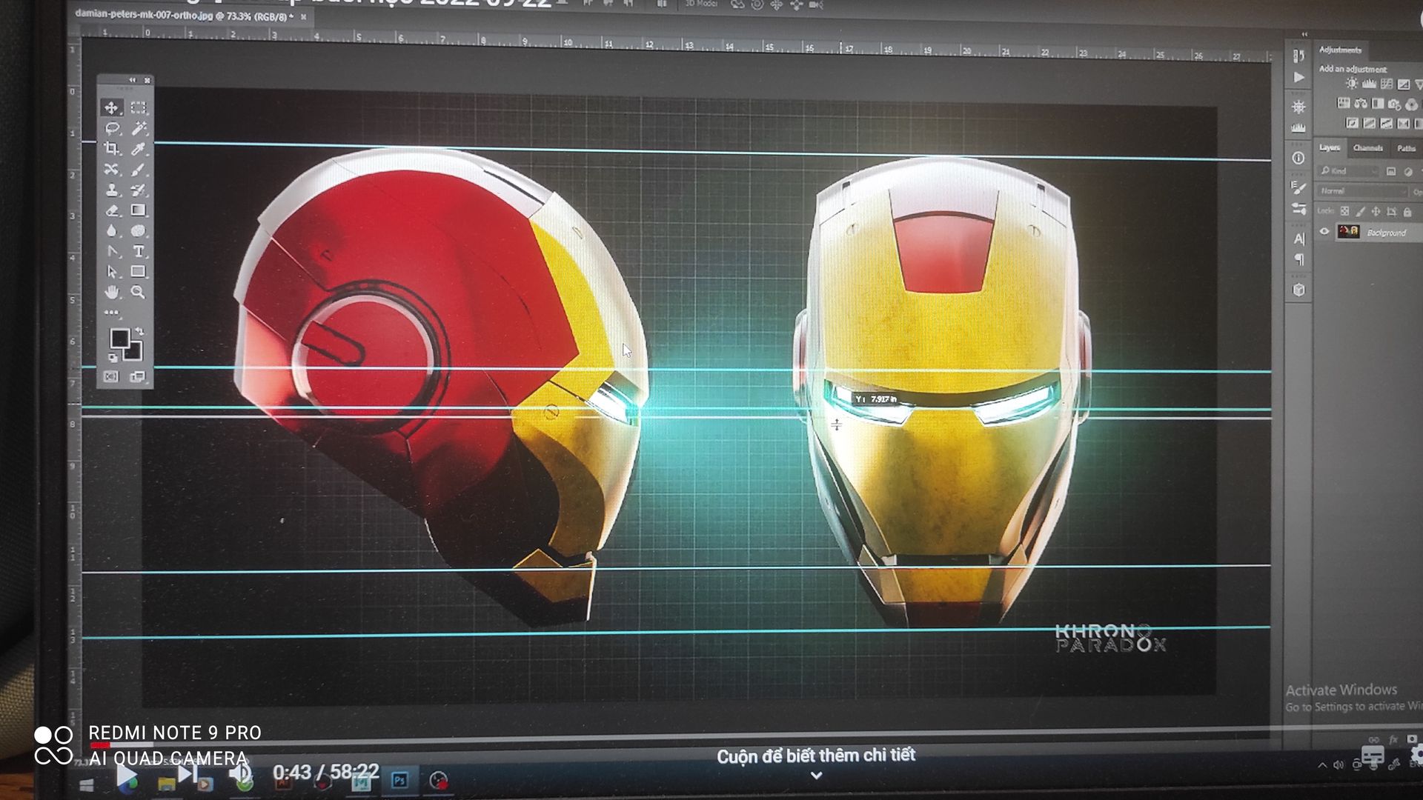Select the Gradient tool

pyautogui.click(x=138, y=211)
